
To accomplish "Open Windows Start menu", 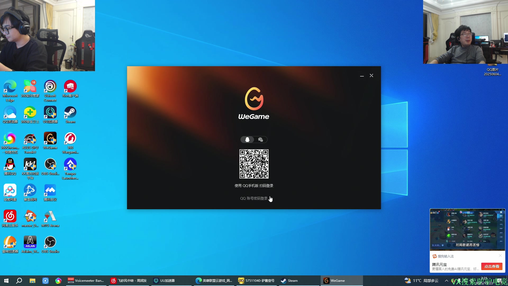I will (x=6, y=281).
